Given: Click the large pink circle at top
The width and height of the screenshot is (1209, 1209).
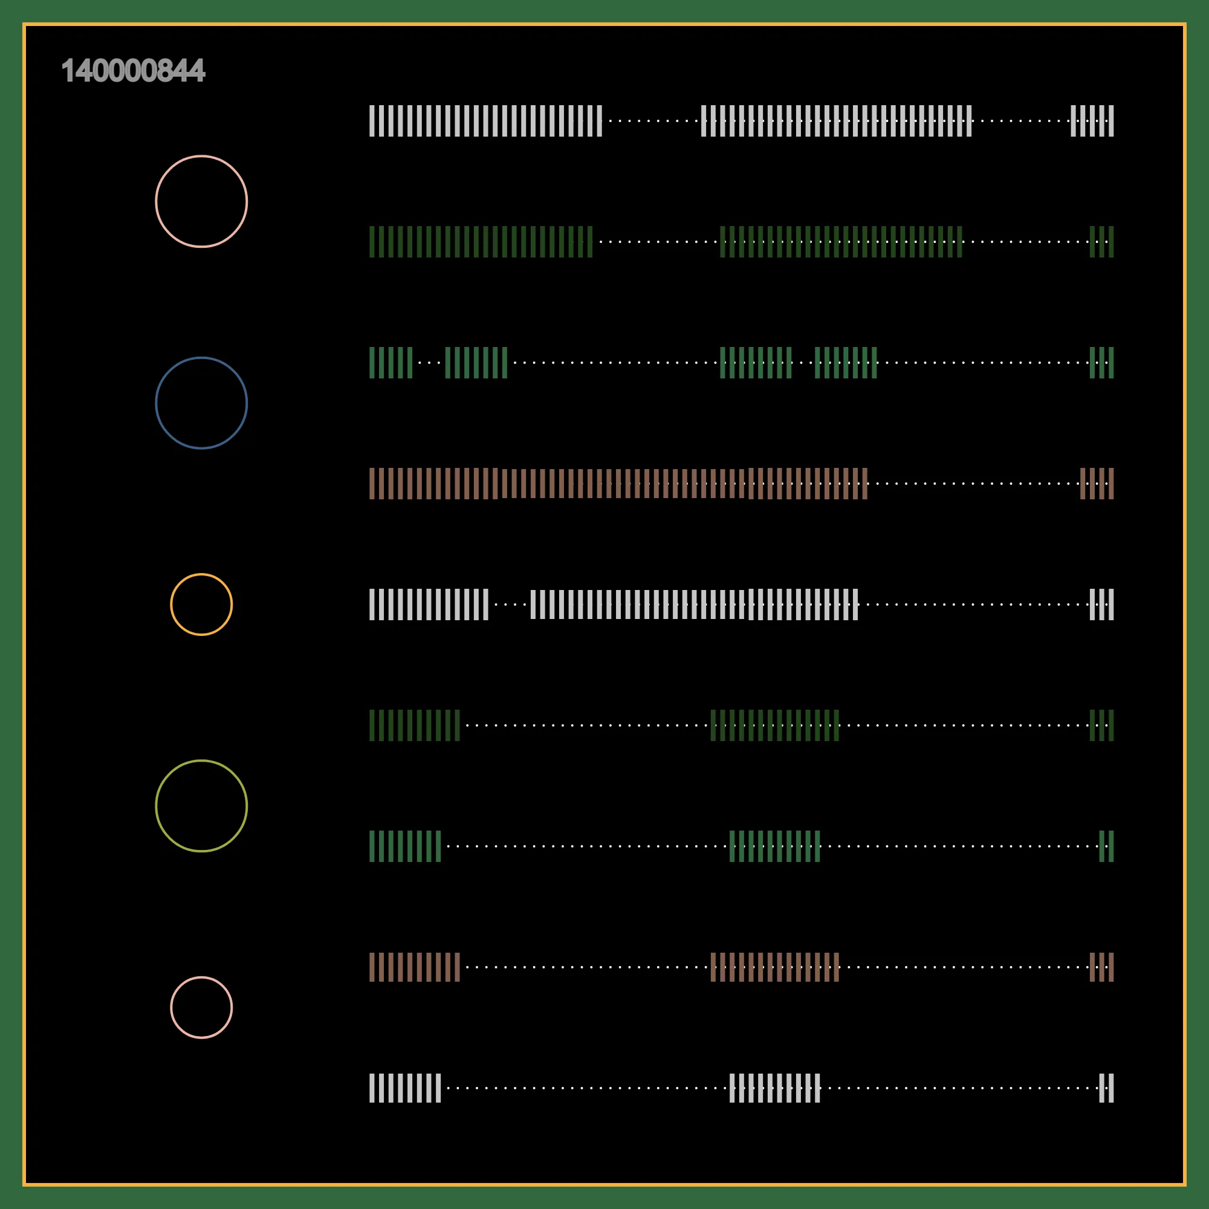Looking at the screenshot, I should (201, 201).
